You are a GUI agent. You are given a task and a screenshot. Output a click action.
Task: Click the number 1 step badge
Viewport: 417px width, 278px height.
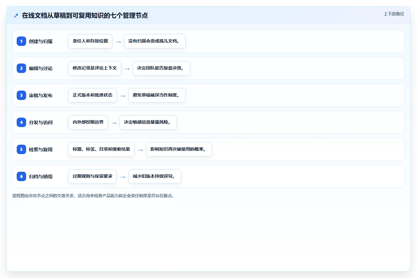21,41
